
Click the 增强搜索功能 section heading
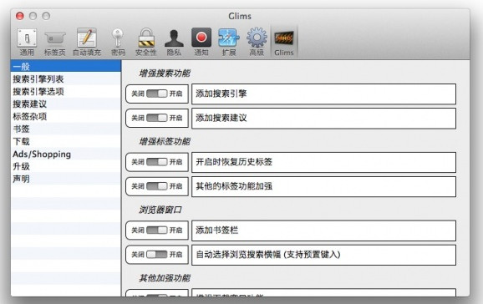click(165, 73)
